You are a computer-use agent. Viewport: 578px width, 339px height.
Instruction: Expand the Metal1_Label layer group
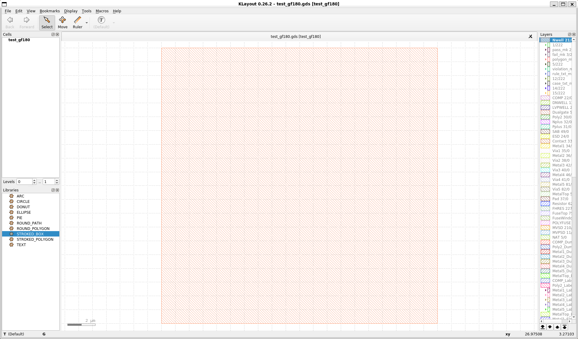click(545, 290)
